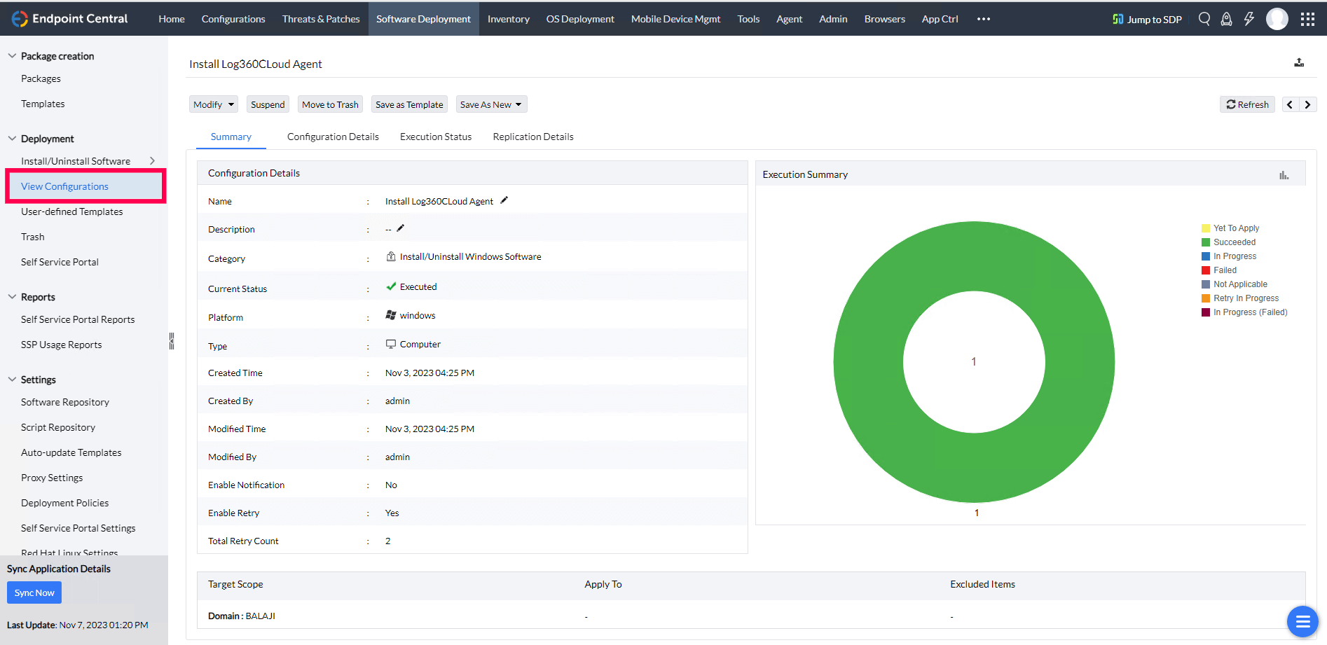The height and width of the screenshot is (645, 1327).
Task: Open Script Repository settings
Action: click(x=58, y=427)
